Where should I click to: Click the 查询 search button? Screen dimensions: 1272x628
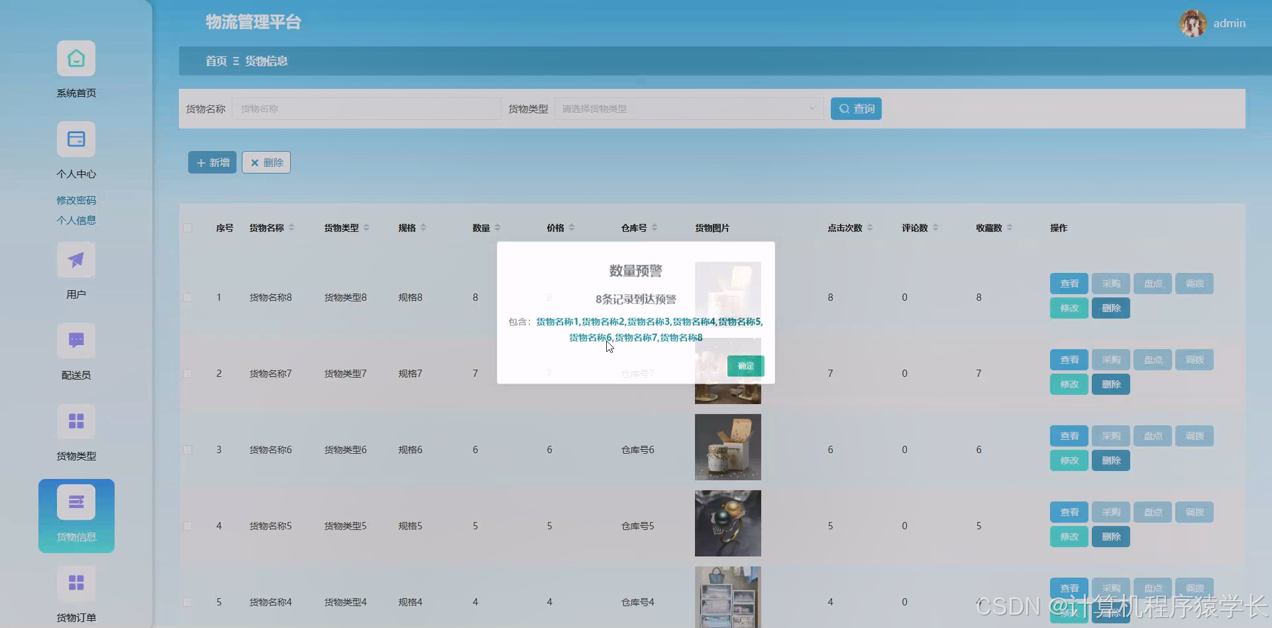click(856, 109)
